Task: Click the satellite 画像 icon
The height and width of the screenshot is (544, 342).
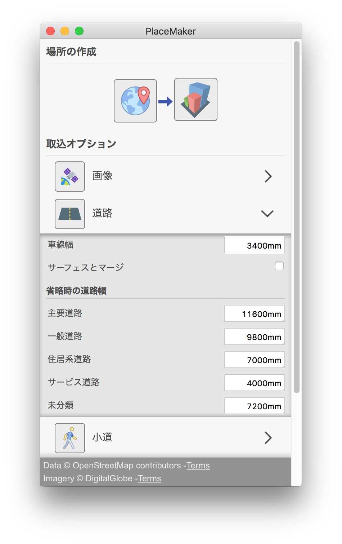Action: pos(70,177)
